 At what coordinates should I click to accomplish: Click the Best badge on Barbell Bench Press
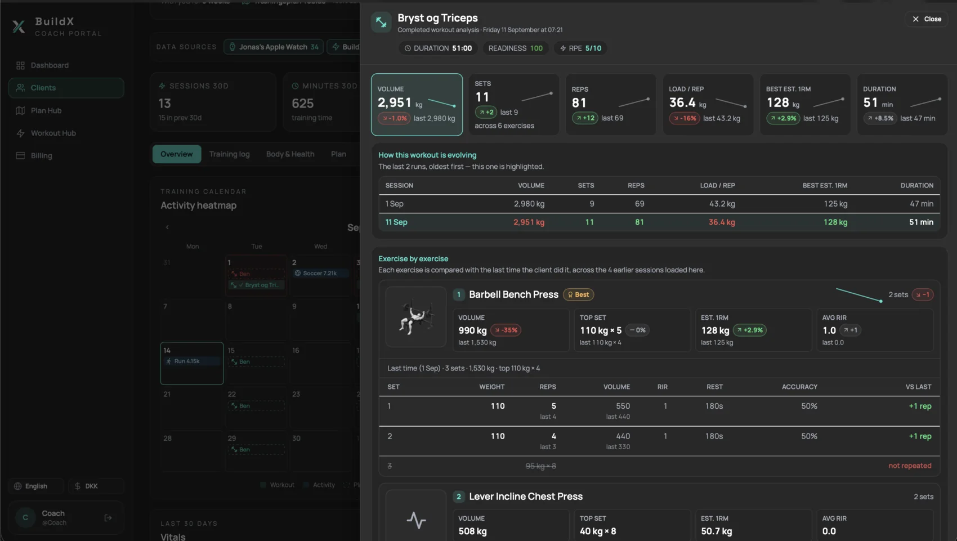coord(578,295)
